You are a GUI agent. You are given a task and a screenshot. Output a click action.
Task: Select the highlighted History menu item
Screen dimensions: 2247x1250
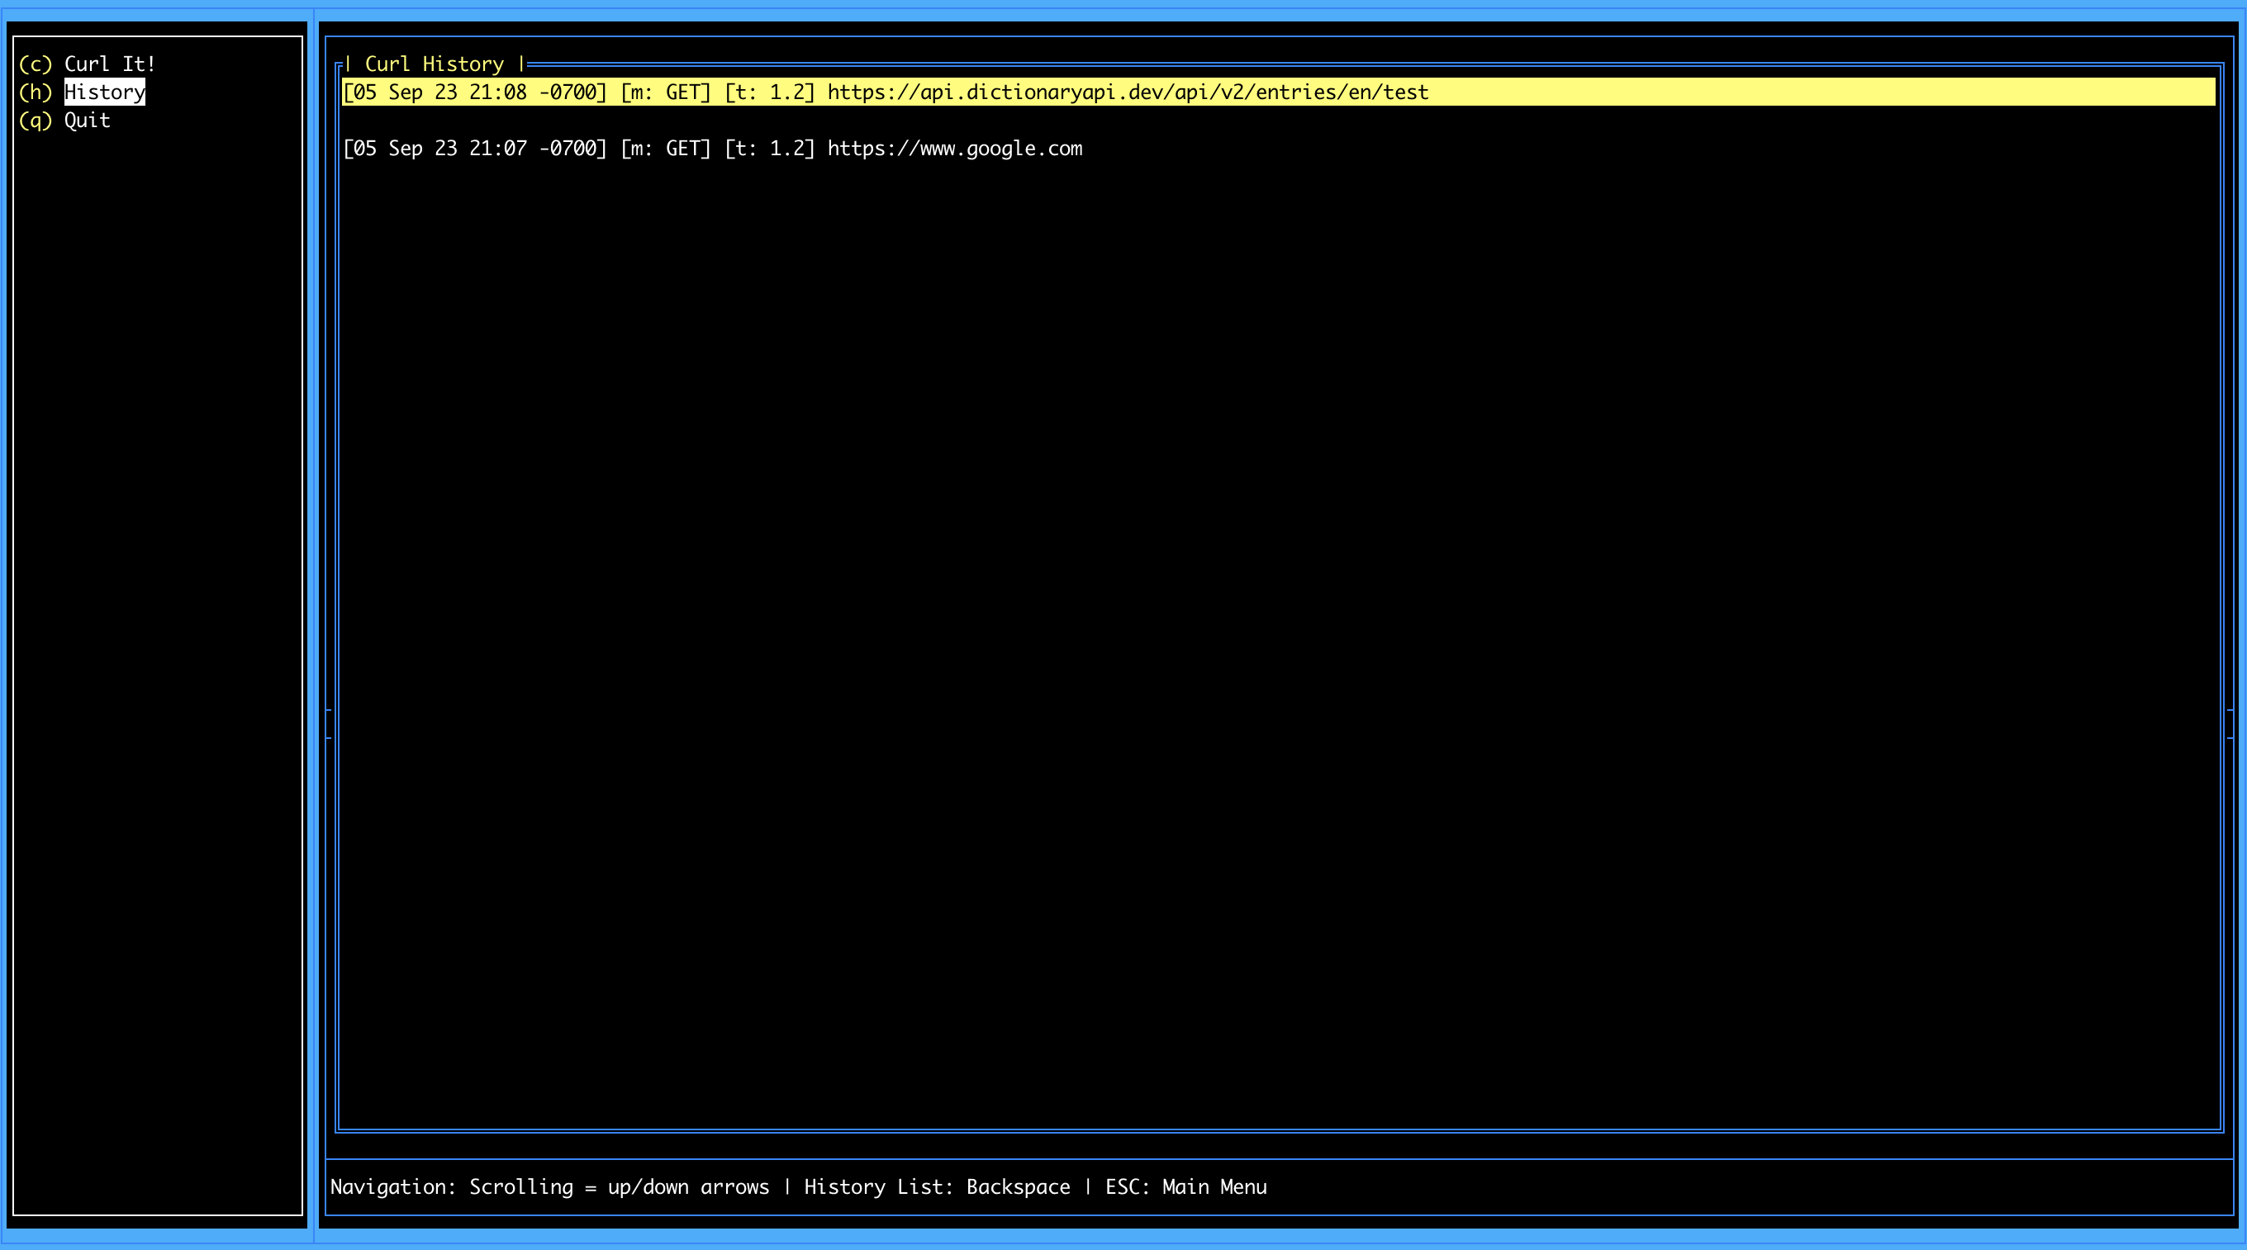pyautogui.click(x=105, y=92)
